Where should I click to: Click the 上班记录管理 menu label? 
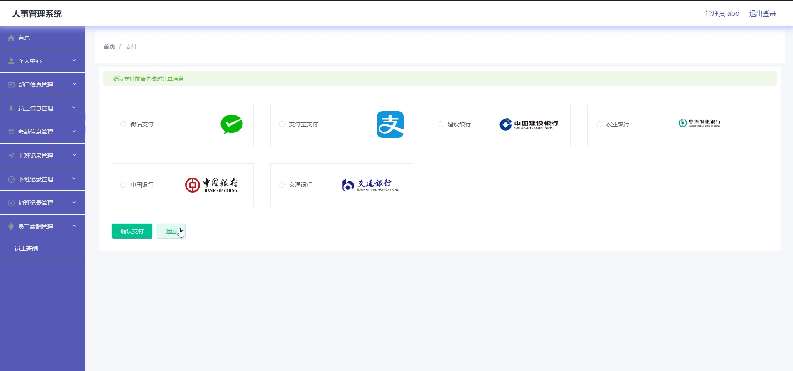(36, 156)
